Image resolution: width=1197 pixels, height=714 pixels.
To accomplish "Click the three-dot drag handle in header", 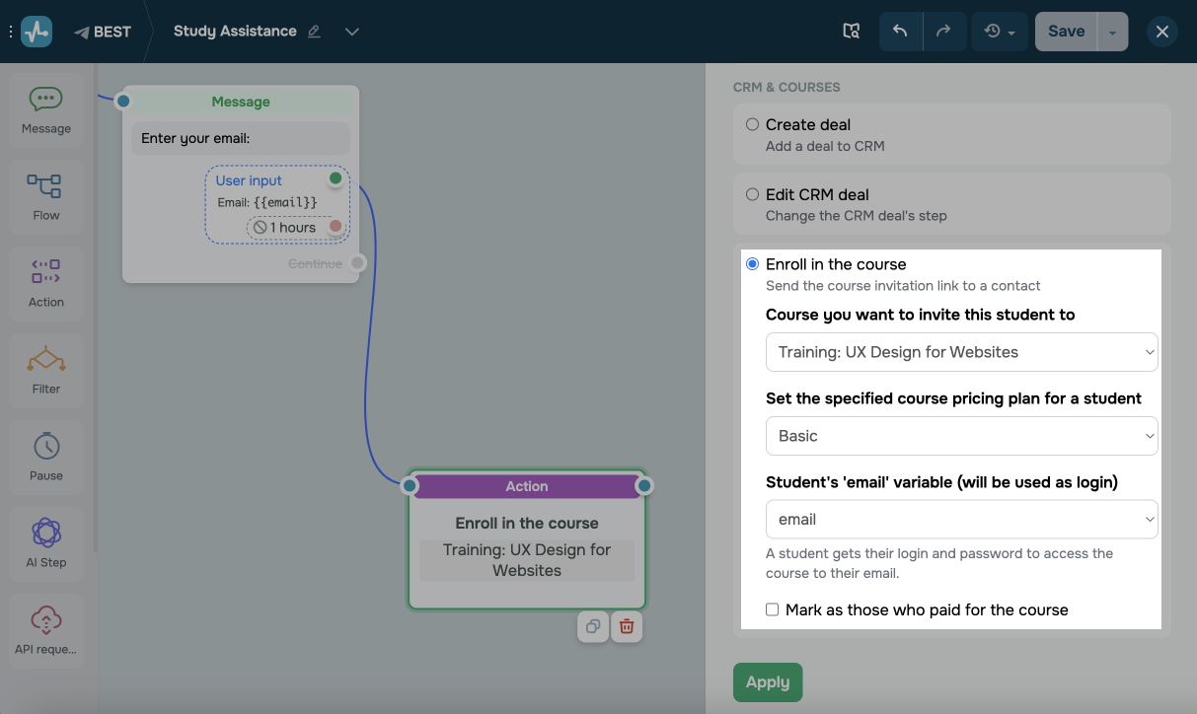I will click(11, 32).
